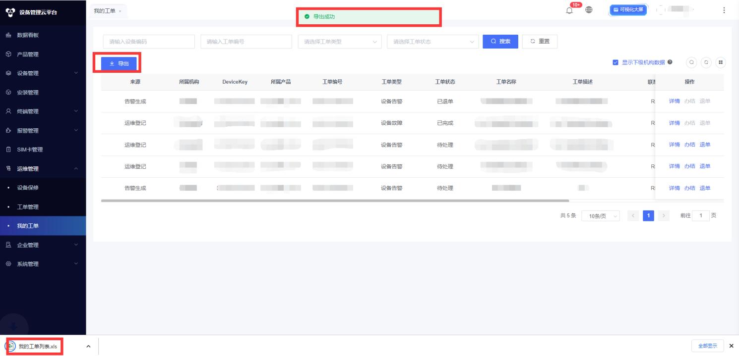Image resolution: width=739 pixels, height=356 pixels.
Task: Open the 10条/页 page size dropdown
Action: click(601, 216)
